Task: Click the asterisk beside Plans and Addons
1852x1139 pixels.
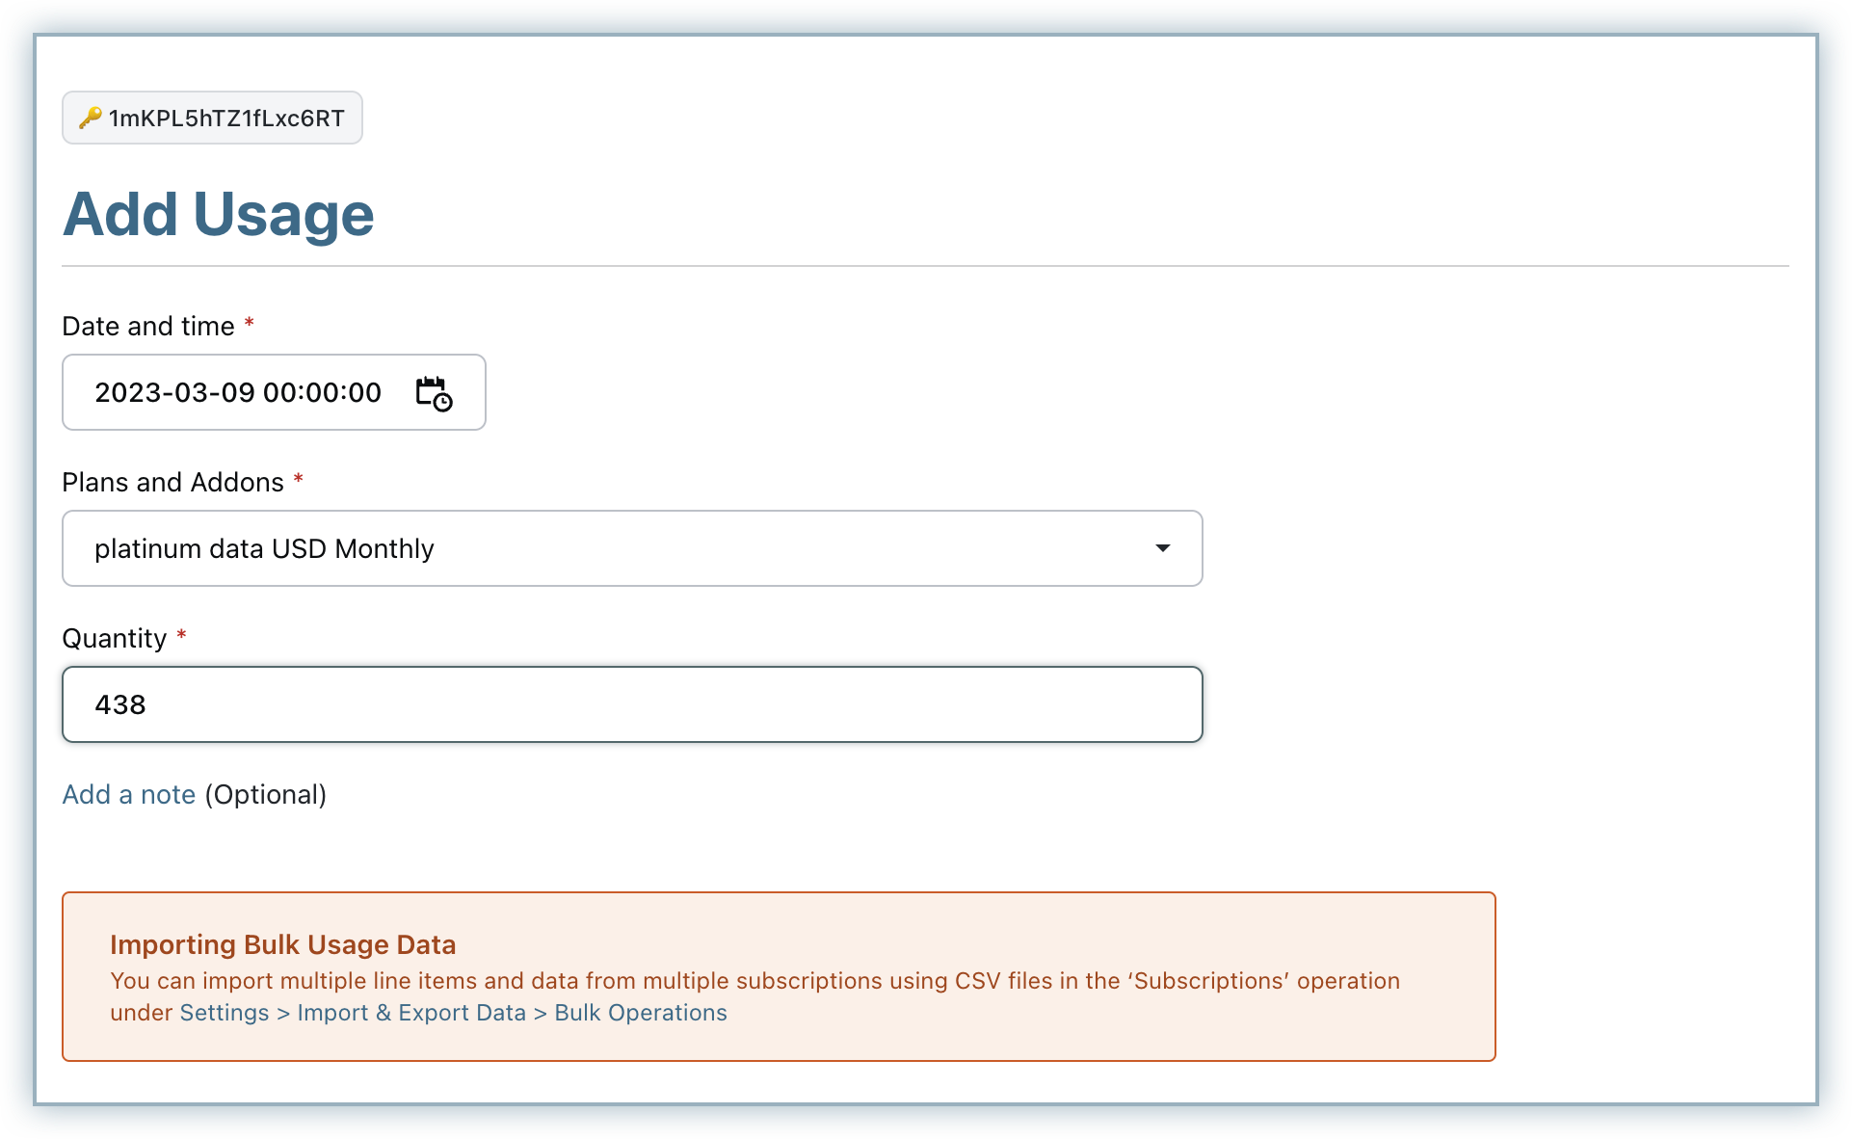Action: tap(299, 480)
